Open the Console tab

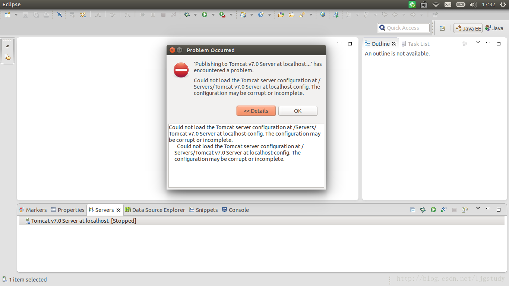235,210
